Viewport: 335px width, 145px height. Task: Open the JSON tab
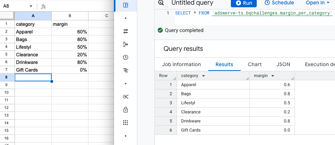point(283,64)
